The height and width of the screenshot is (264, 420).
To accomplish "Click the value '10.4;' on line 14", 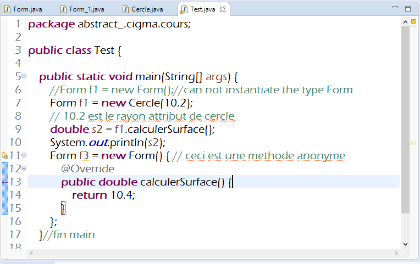I will click(123, 195).
